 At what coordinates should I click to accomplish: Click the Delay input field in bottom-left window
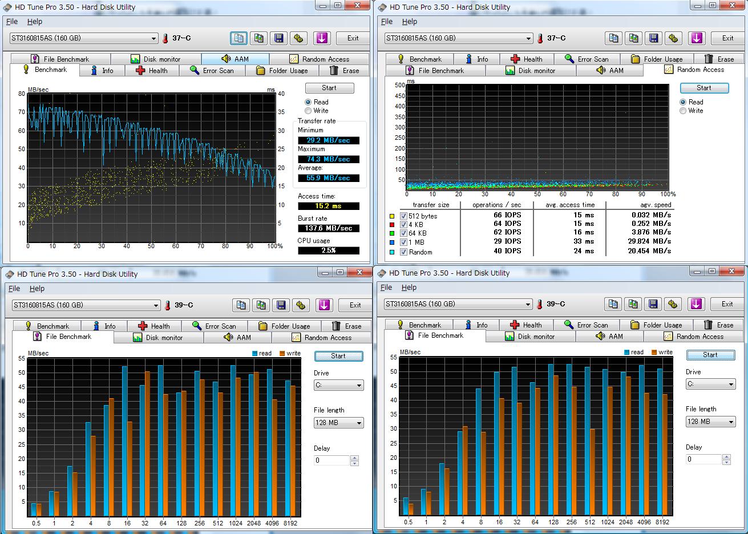pos(331,460)
